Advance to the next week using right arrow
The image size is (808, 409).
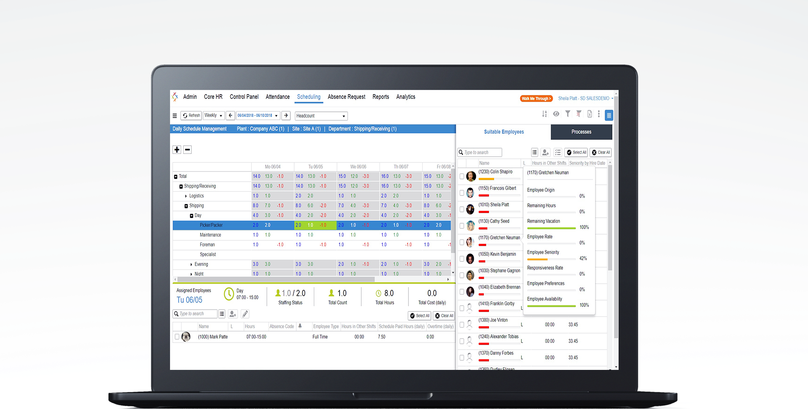tap(286, 116)
